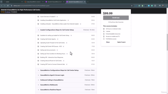Click video icon beside Creating SIP Trunk
Viewport: 168px width, 94px height.
point(38,64)
